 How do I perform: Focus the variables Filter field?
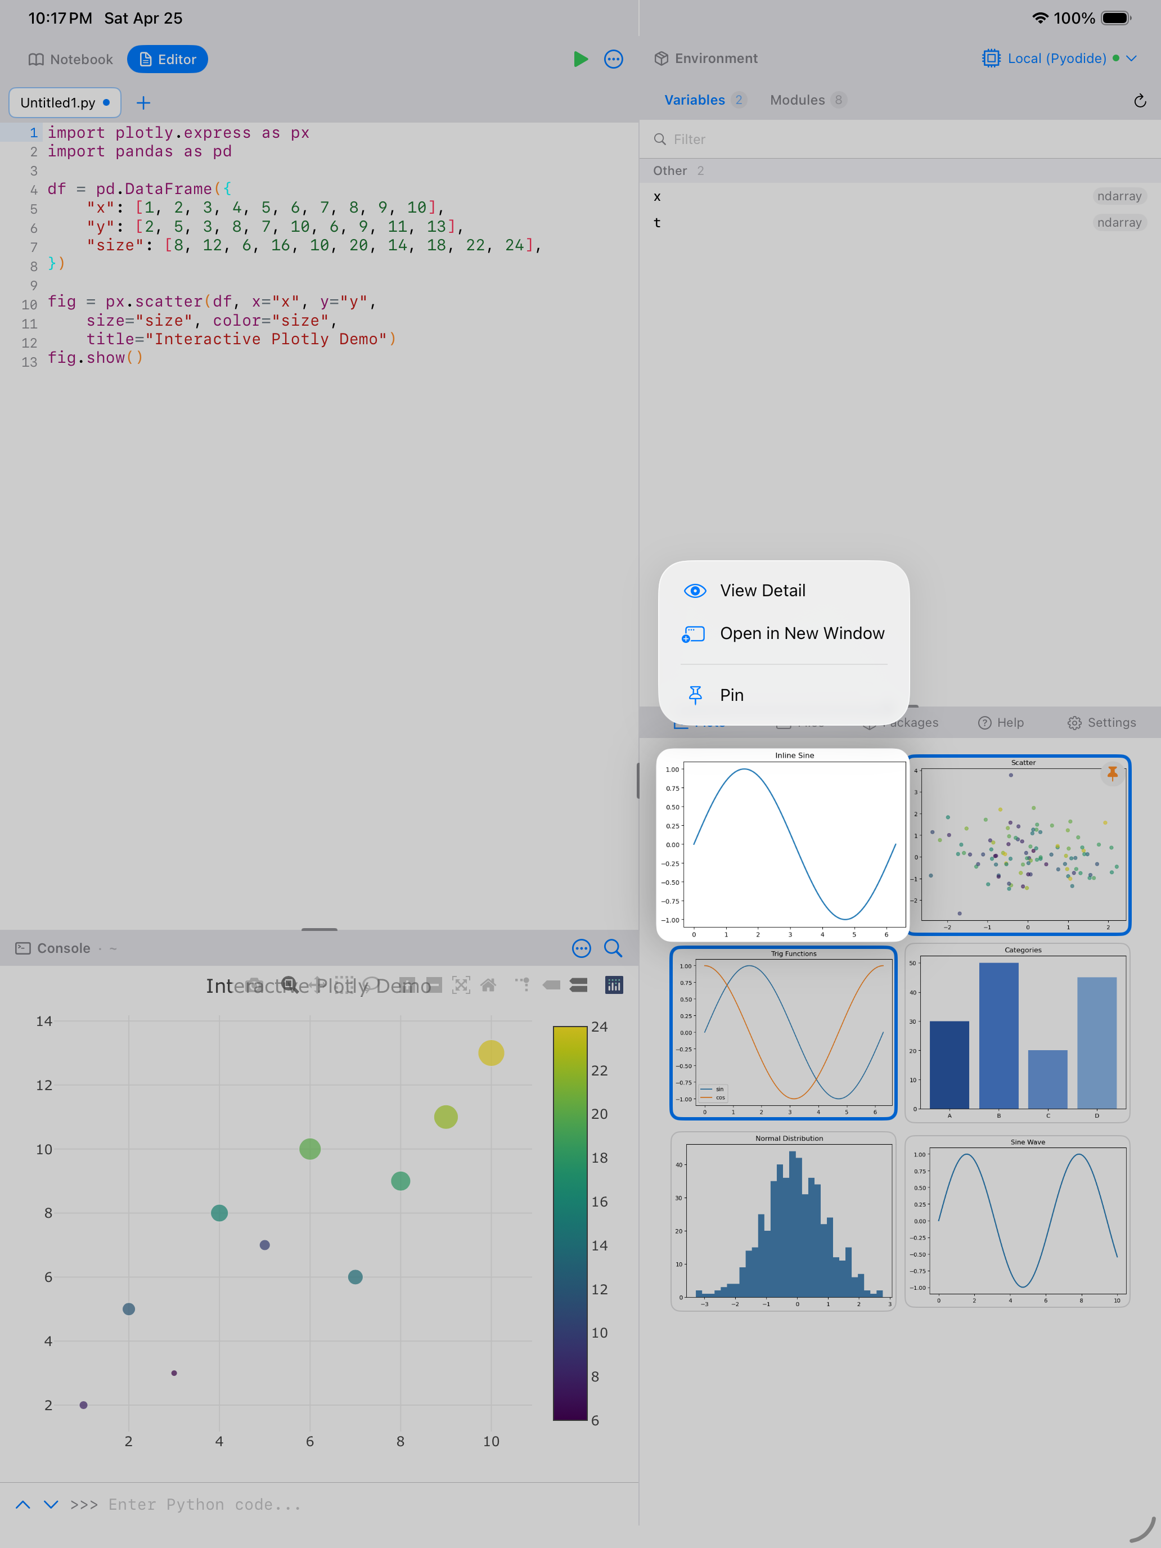tap(900, 139)
